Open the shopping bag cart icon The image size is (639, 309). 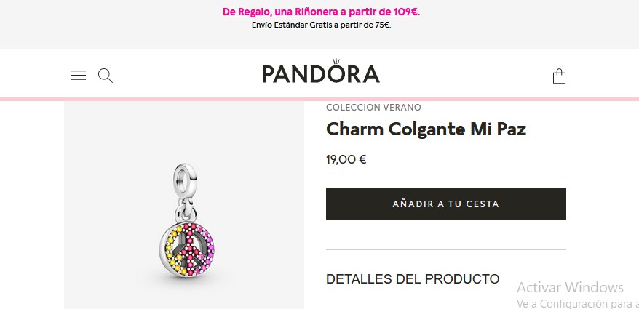pos(559,76)
